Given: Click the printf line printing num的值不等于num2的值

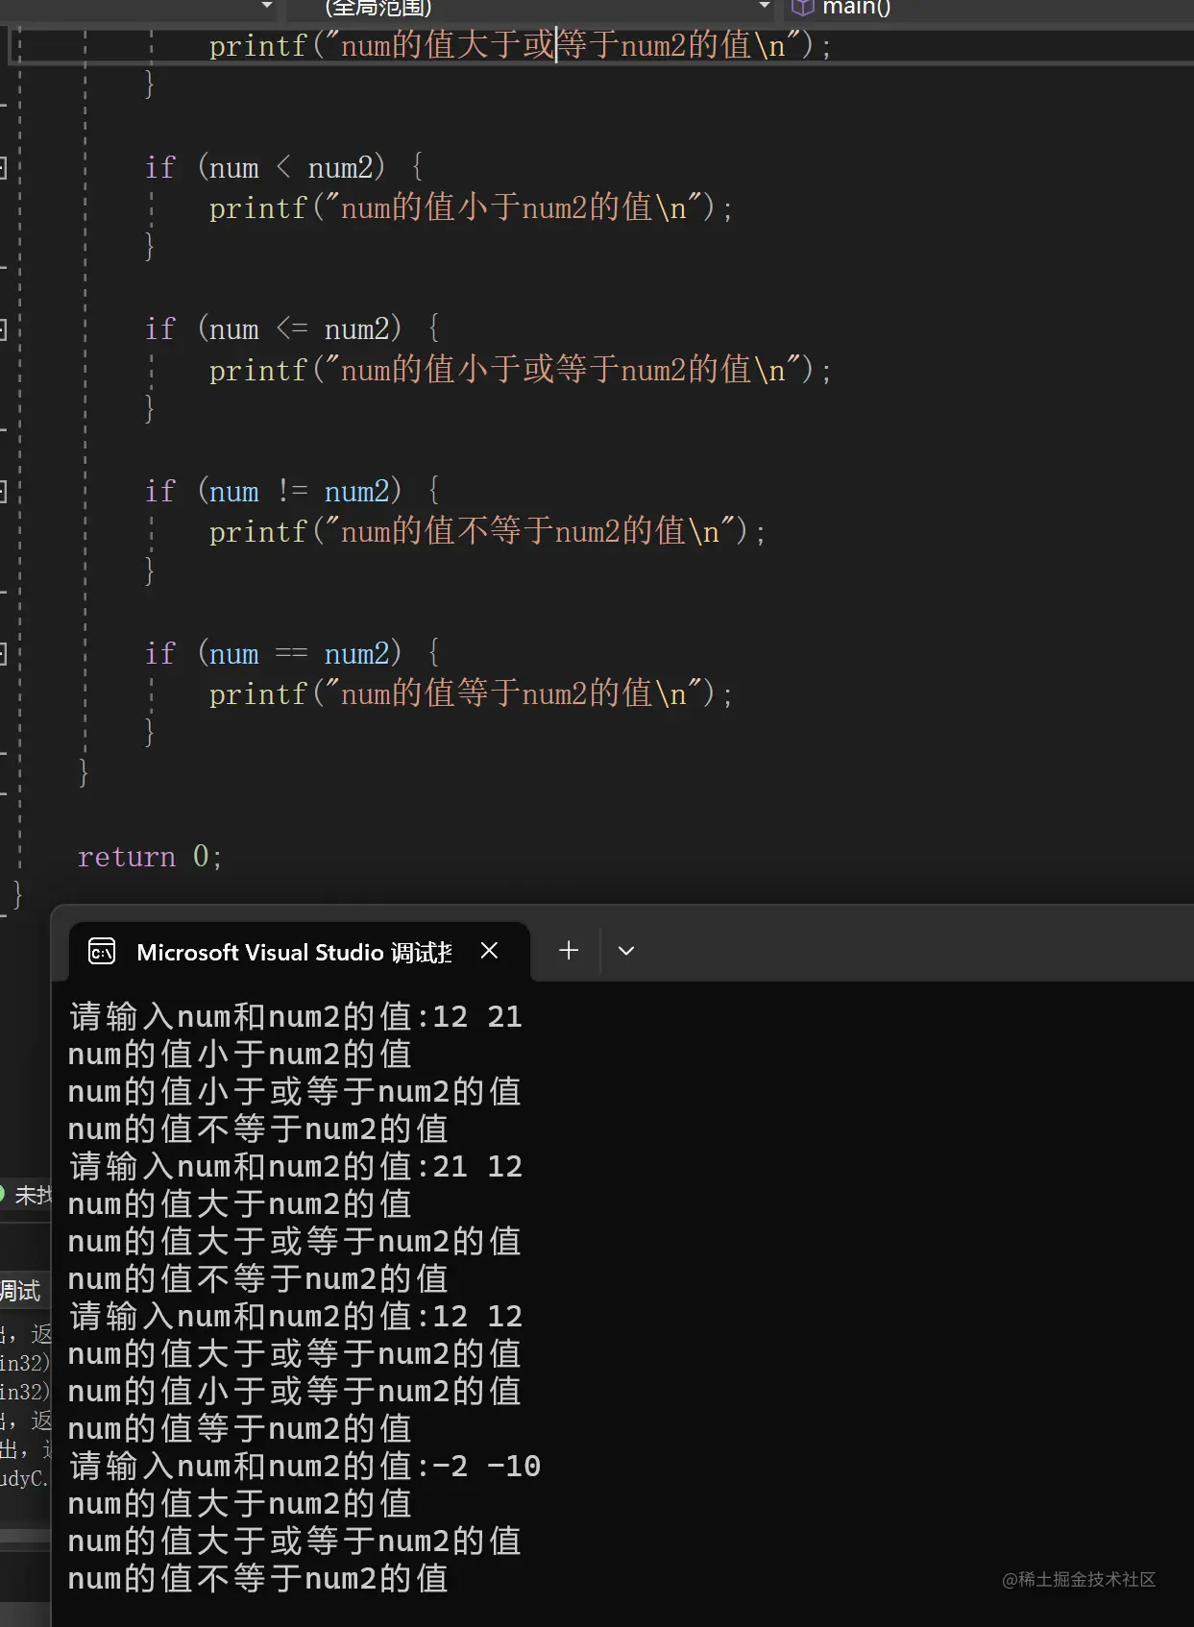Looking at the screenshot, I should 487,531.
